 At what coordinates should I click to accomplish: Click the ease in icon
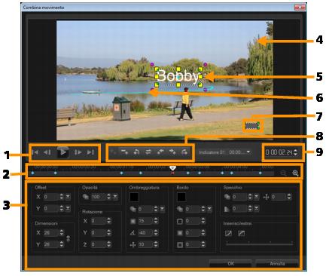[x=228, y=233]
